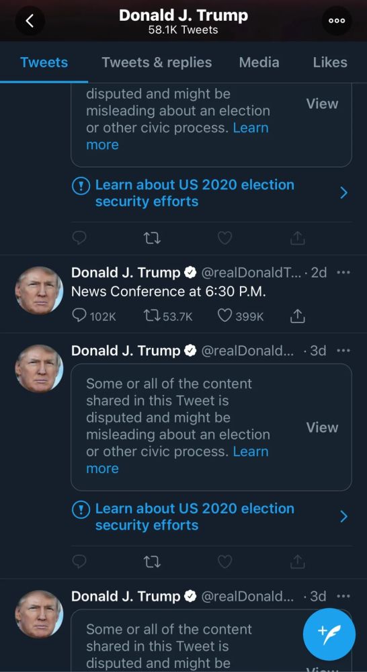Open Trump's avatar on the News Conference tweet

pyautogui.click(x=39, y=290)
